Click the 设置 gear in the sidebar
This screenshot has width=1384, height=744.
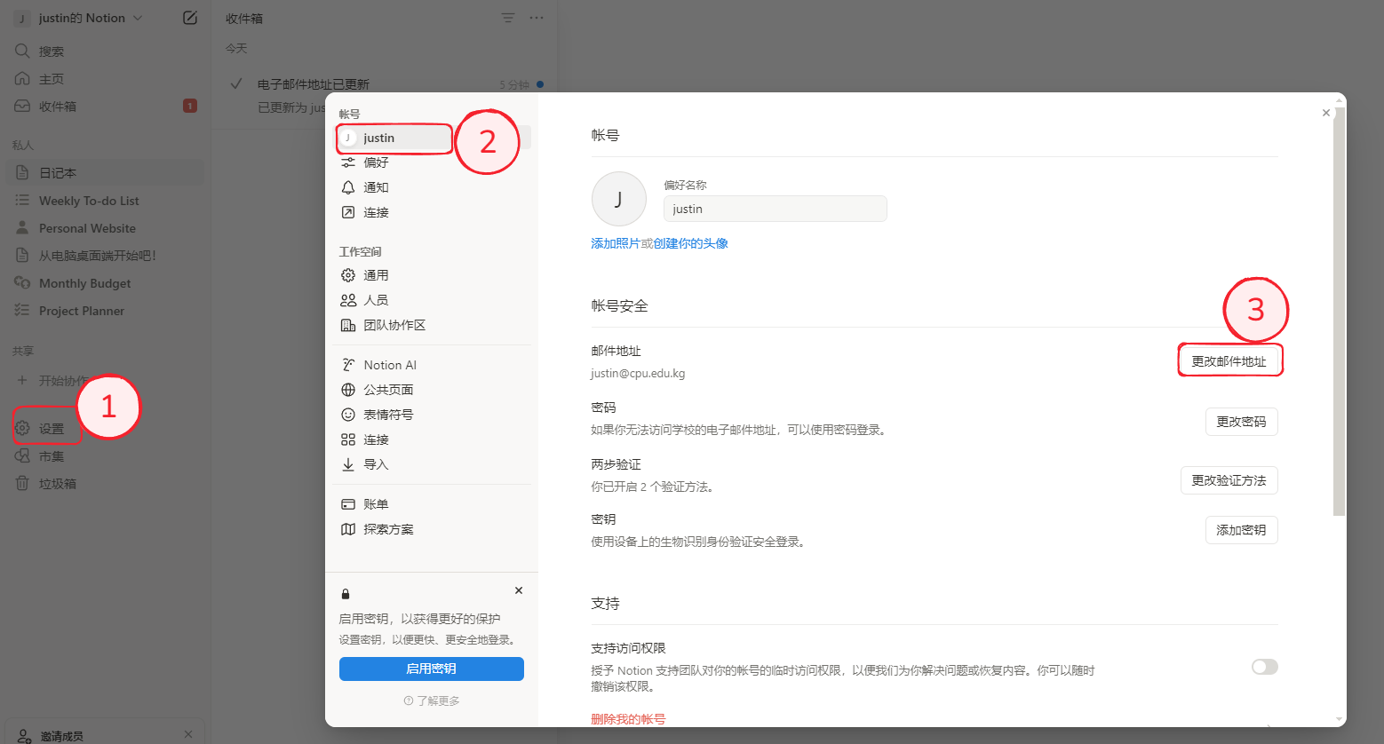point(22,428)
